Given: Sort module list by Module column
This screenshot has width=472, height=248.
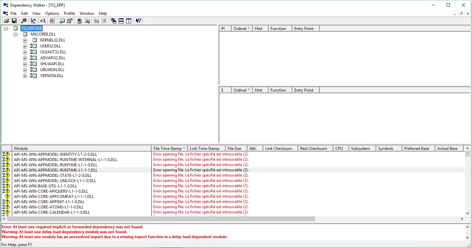Looking at the screenshot, I should pos(82,149).
